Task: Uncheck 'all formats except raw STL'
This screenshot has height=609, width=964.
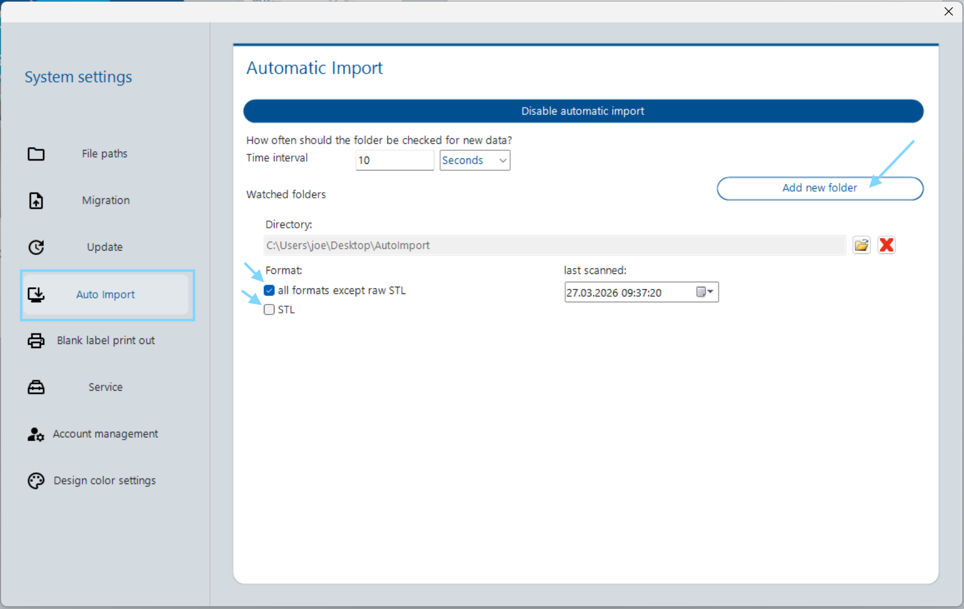Action: (x=269, y=290)
